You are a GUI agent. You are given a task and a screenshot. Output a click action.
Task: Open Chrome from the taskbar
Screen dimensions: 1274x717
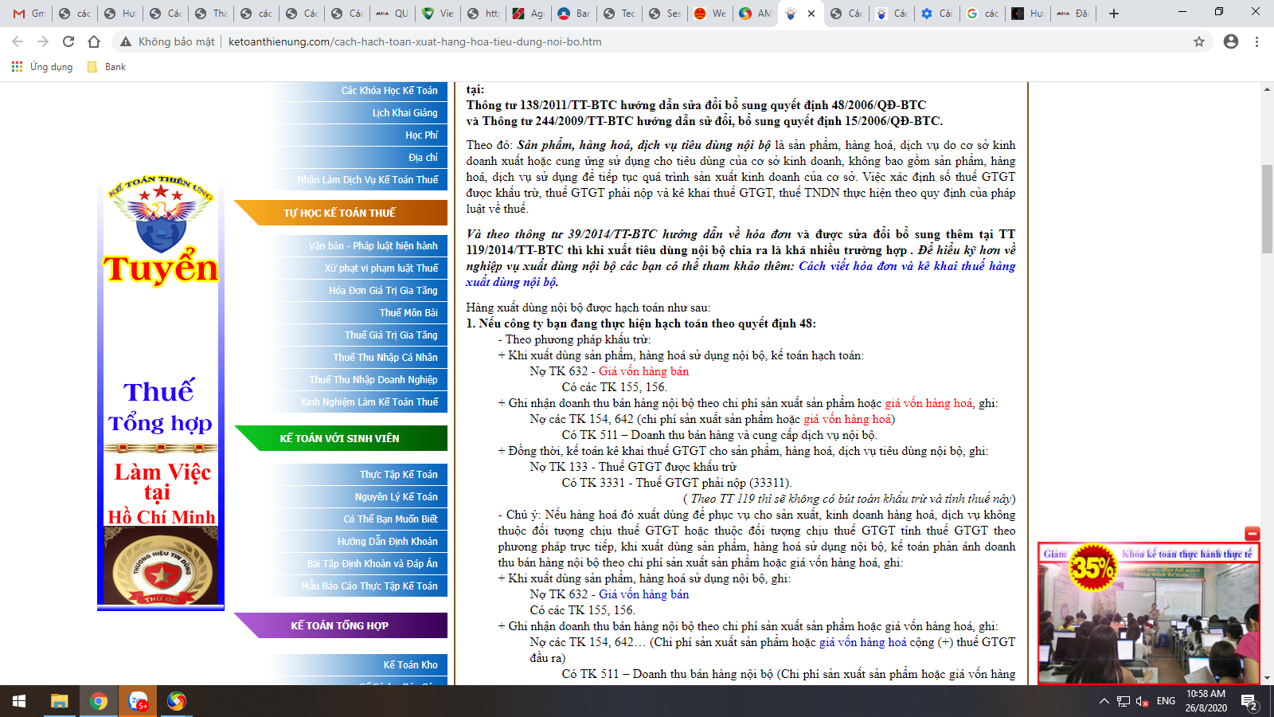pyautogui.click(x=99, y=701)
